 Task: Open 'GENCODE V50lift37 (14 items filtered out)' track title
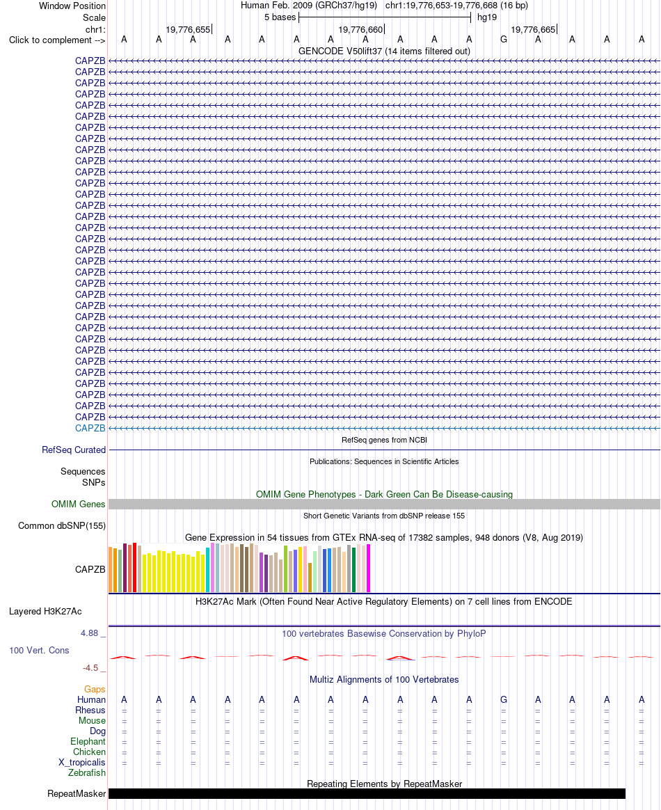coord(384,51)
